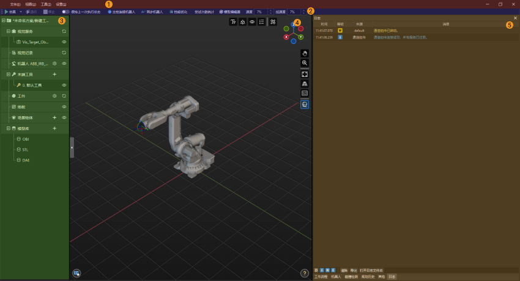Open the gear settings for 机器人 ABB robot
Screen dimensions: 520x281
point(54,63)
